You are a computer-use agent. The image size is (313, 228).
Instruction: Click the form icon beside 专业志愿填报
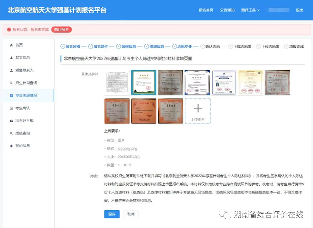click(x=11, y=96)
